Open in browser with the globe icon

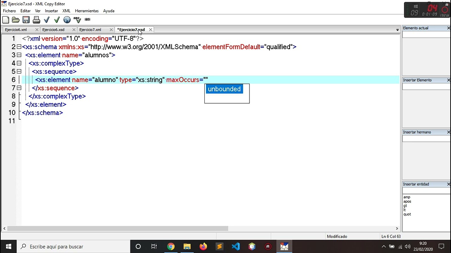point(67,20)
